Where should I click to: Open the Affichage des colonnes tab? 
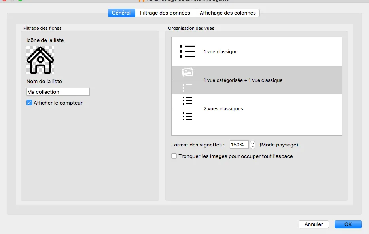(x=227, y=13)
